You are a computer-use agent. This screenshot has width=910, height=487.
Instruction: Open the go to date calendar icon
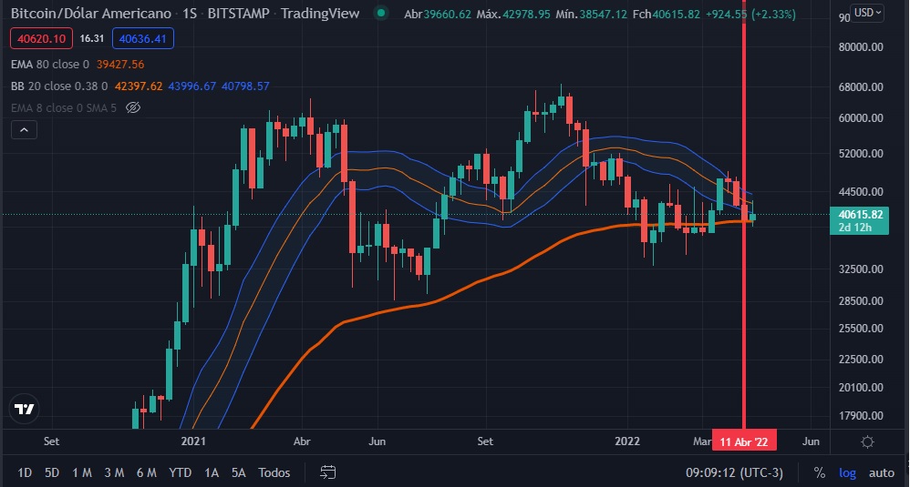328,472
